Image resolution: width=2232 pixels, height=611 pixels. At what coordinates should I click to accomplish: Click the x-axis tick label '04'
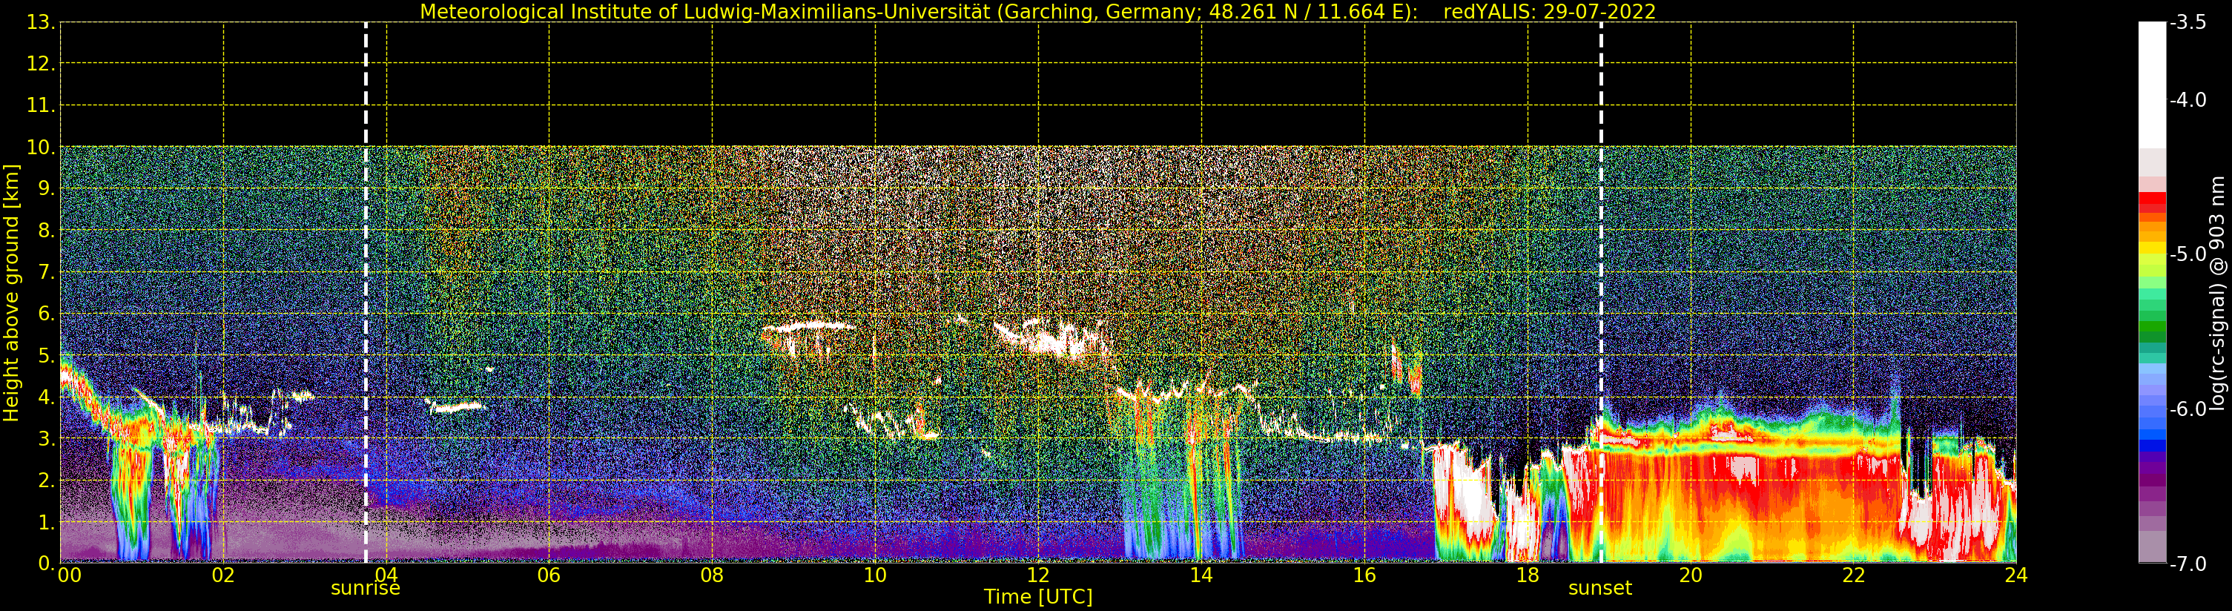click(386, 575)
